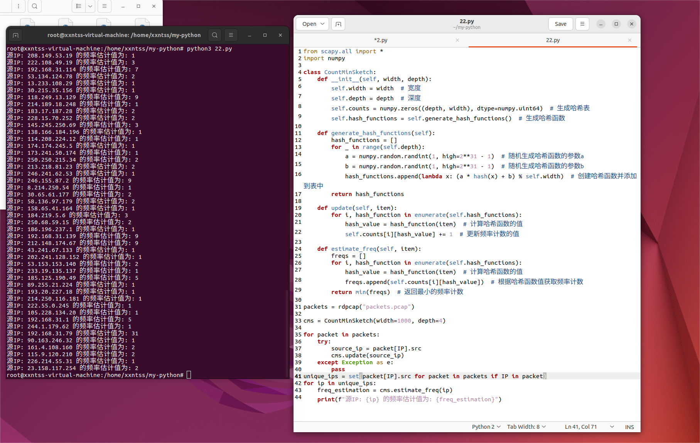This screenshot has height=443, width=700.
Task: Click the 'packets = rdpcap("packets.pcap")' line
Action: point(359,307)
